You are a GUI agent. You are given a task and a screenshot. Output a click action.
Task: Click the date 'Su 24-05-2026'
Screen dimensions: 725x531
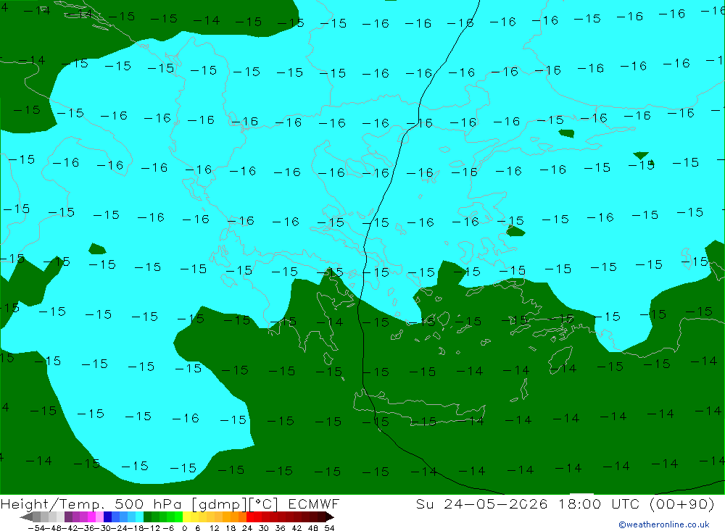pos(482,503)
